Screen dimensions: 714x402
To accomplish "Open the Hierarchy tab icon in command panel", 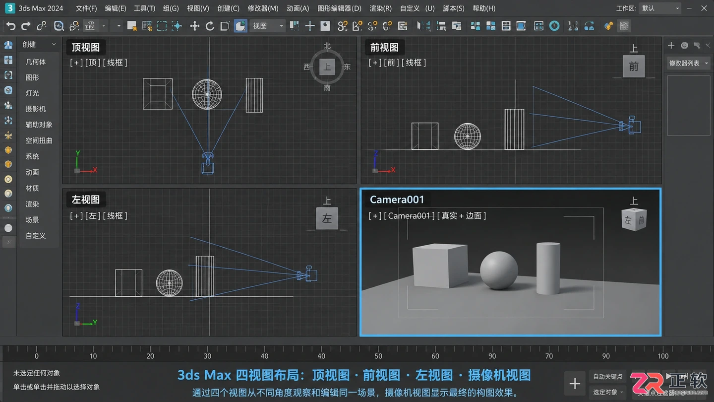I will 697,45.
